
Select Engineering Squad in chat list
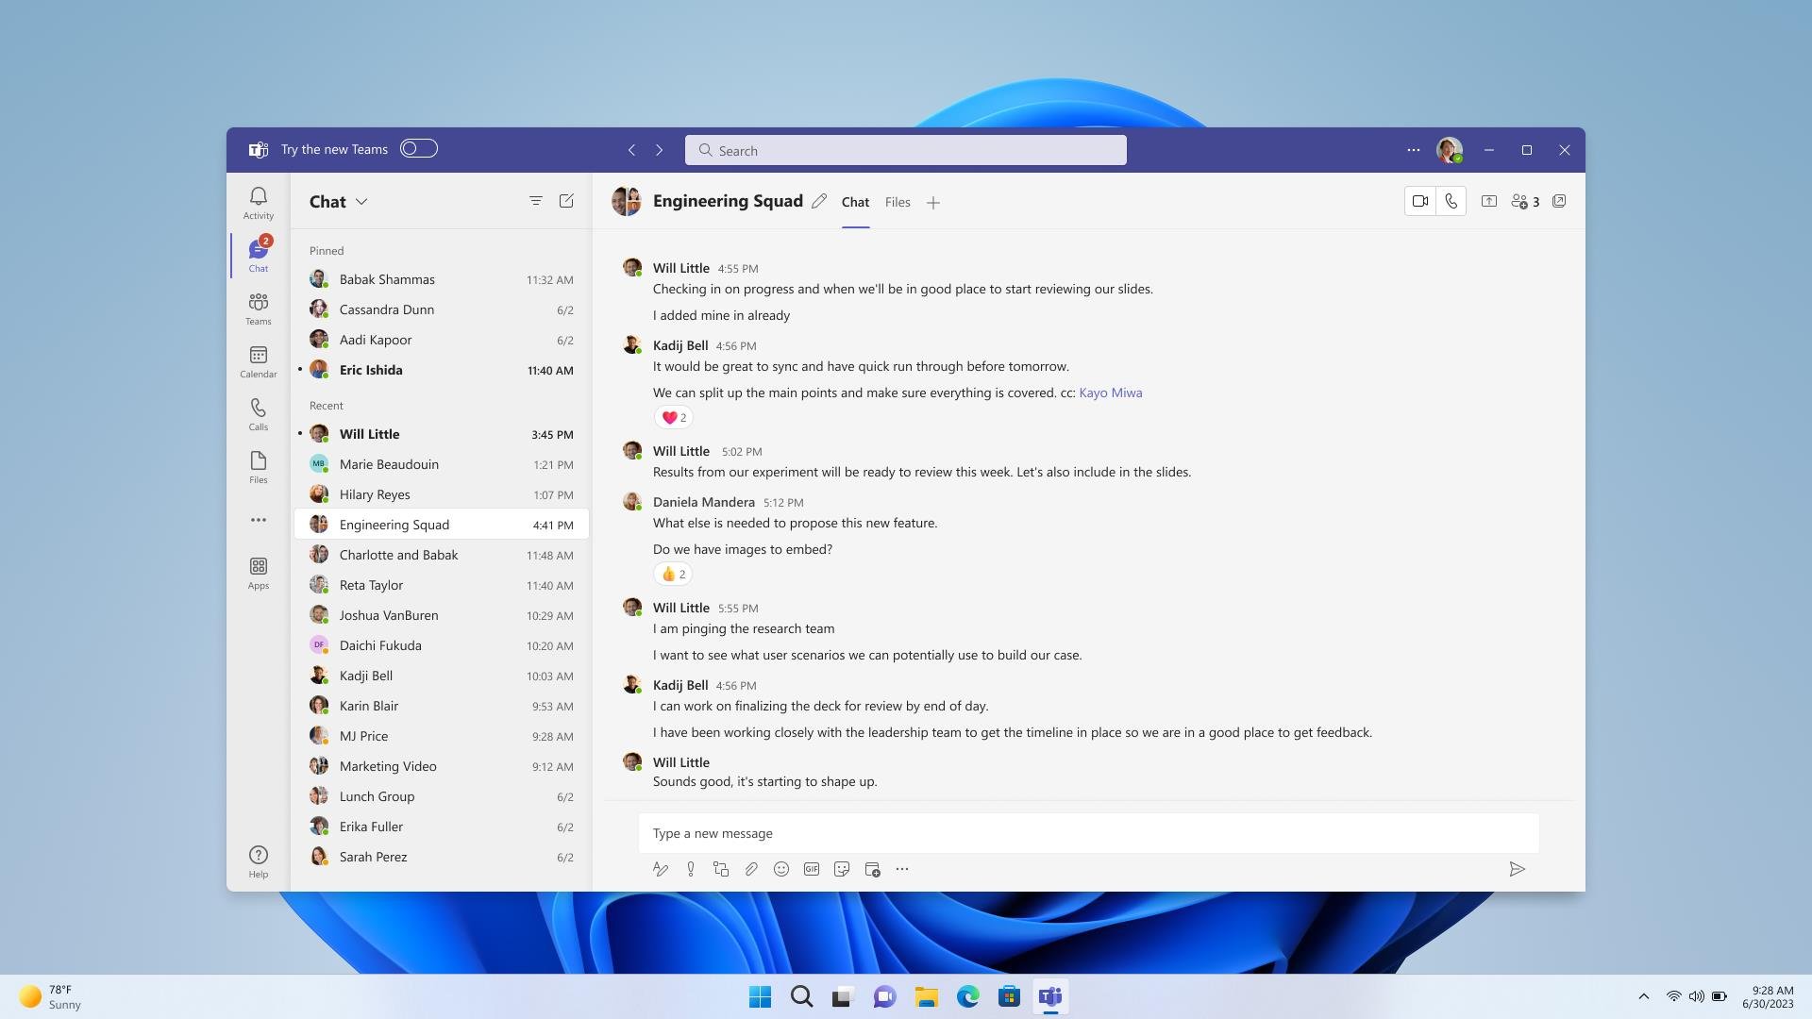[x=441, y=525]
